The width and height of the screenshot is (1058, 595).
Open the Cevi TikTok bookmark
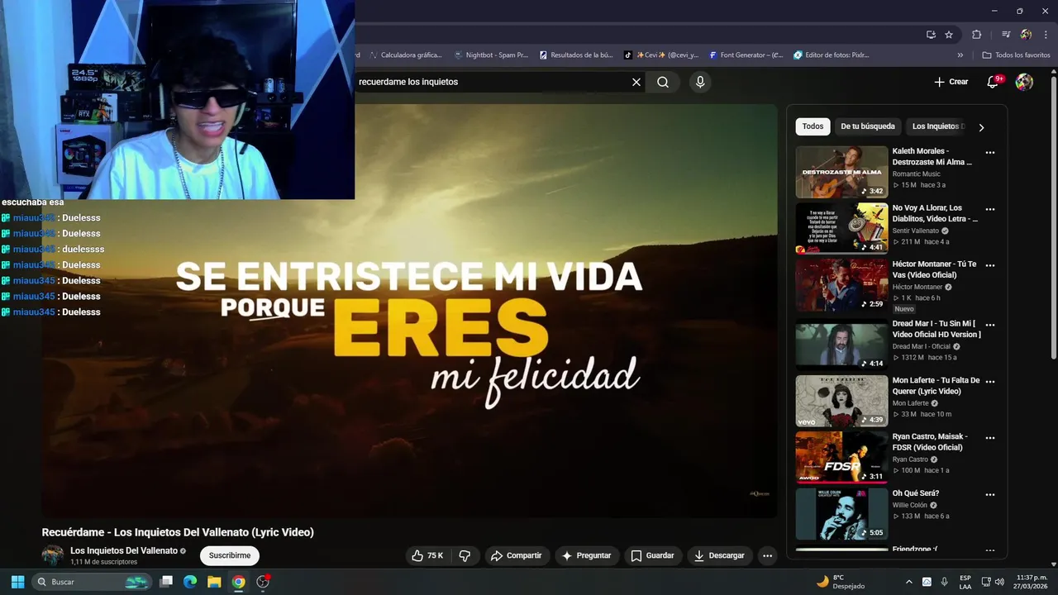click(x=661, y=55)
